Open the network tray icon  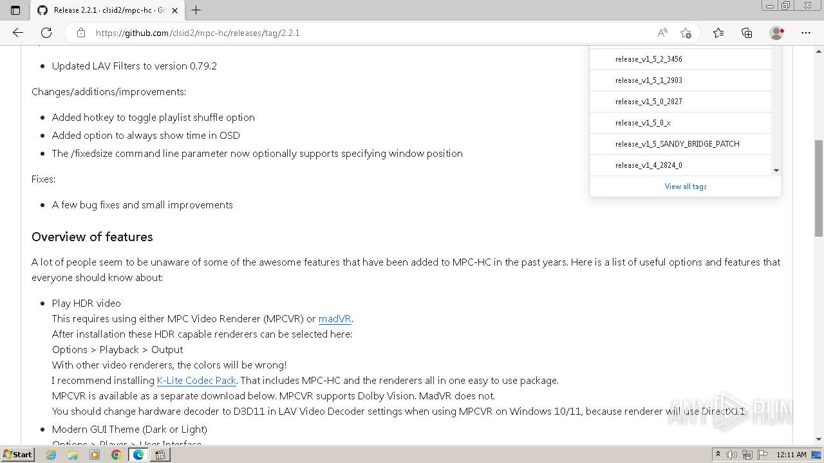pyautogui.click(x=748, y=455)
